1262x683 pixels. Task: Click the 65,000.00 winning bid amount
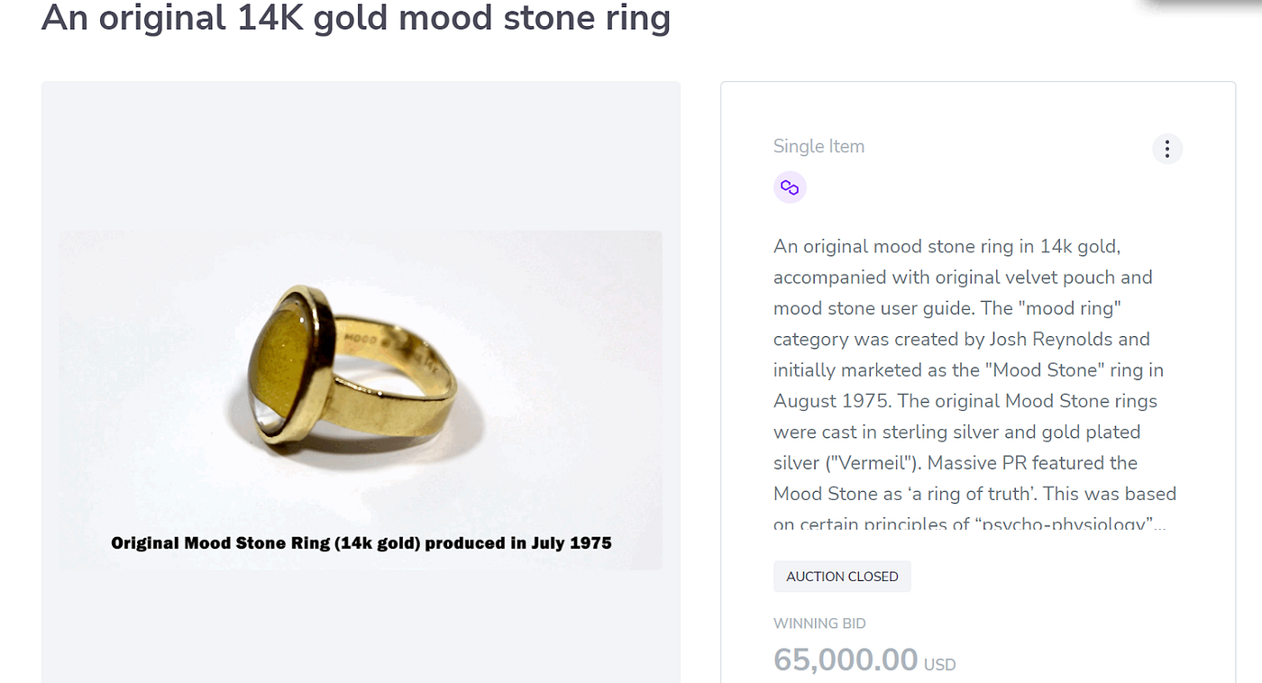(x=846, y=660)
